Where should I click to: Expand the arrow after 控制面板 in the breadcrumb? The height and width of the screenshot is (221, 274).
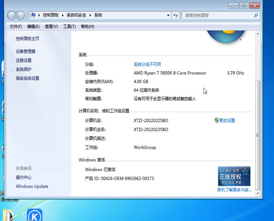coord(62,15)
